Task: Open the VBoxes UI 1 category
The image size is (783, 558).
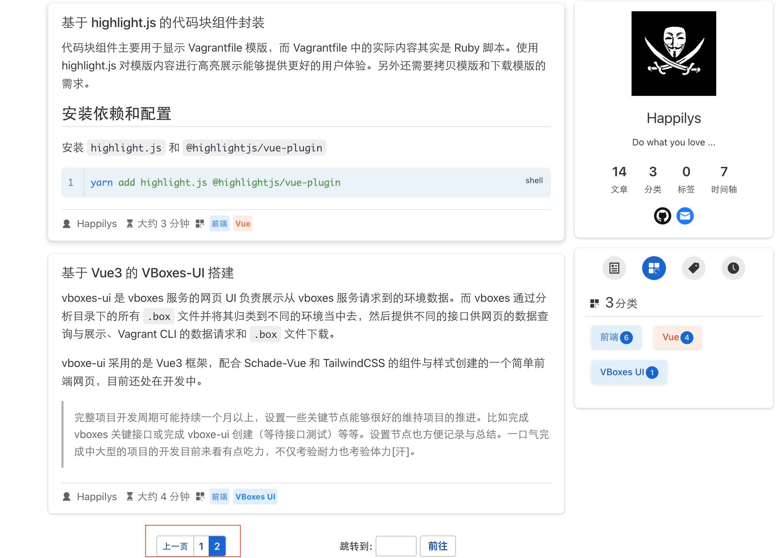Action: [x=629, y=372]
